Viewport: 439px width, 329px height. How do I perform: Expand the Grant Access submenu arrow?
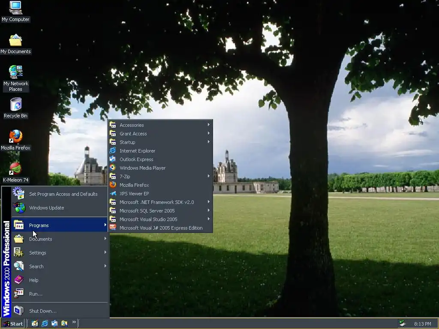pos(209,133)
